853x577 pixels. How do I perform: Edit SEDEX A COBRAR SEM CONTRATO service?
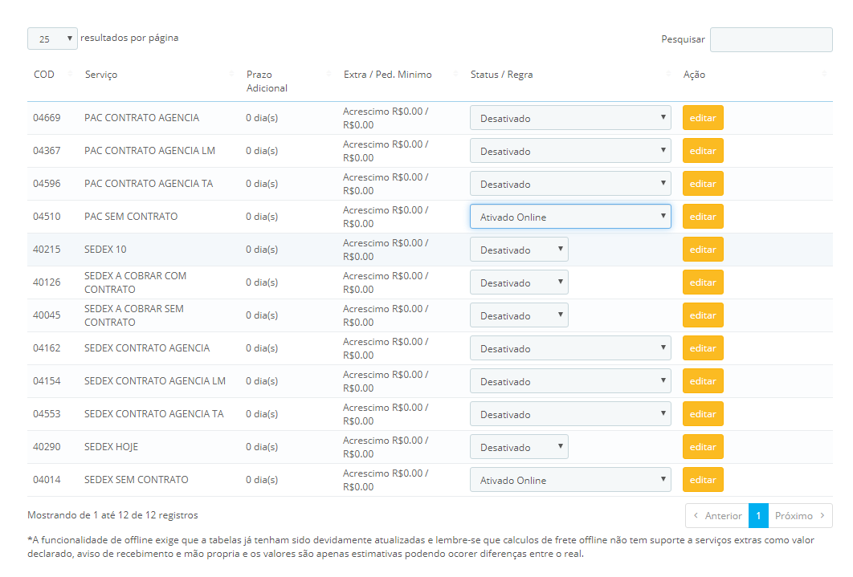tap(703, 315)
